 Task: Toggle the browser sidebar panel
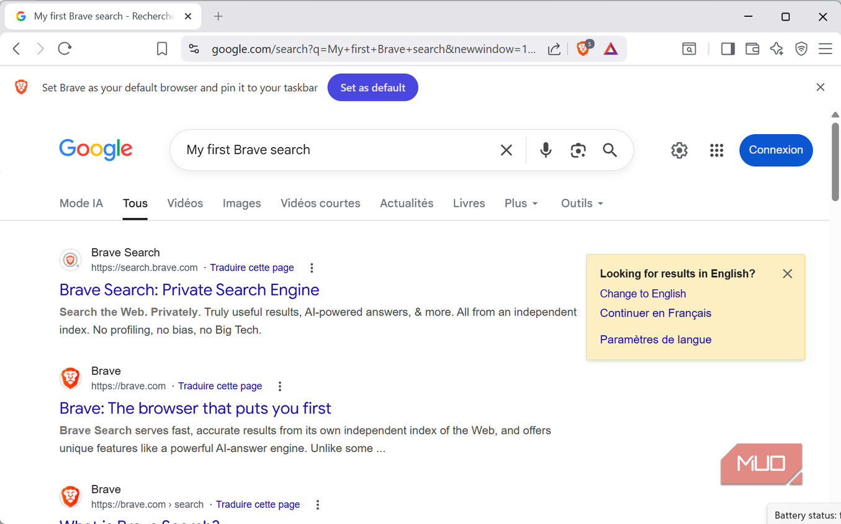tap(728, 49)
